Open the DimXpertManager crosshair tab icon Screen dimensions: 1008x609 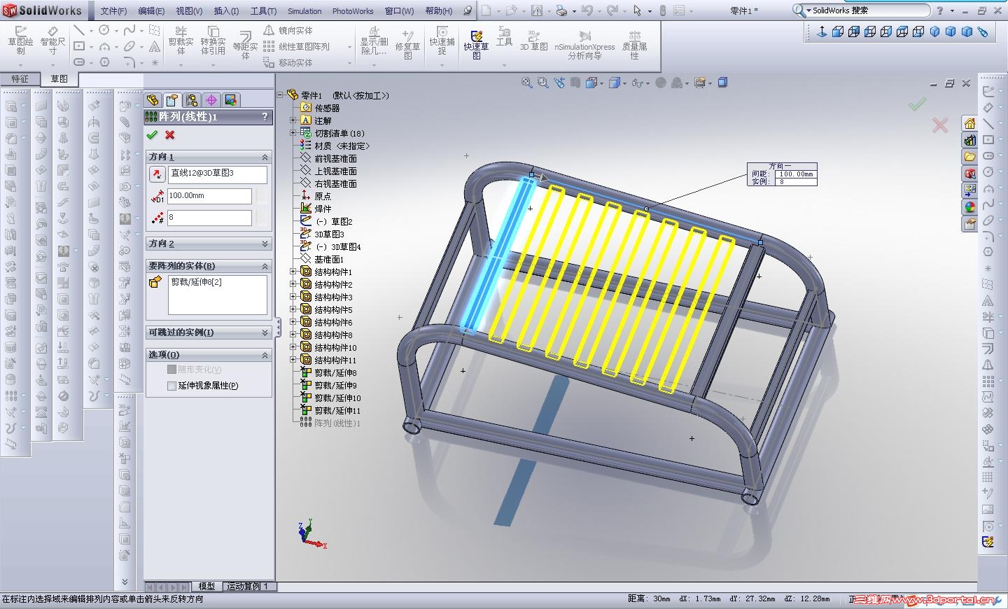(x=211, y=100)
